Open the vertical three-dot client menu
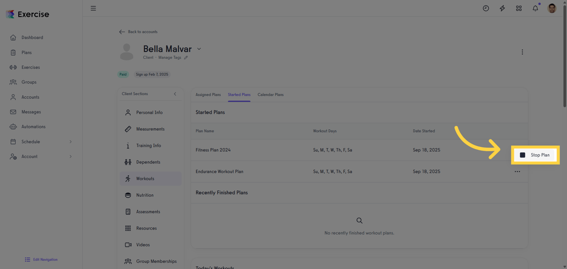Viewport: 567px width, 269px height. coord(522,52)
